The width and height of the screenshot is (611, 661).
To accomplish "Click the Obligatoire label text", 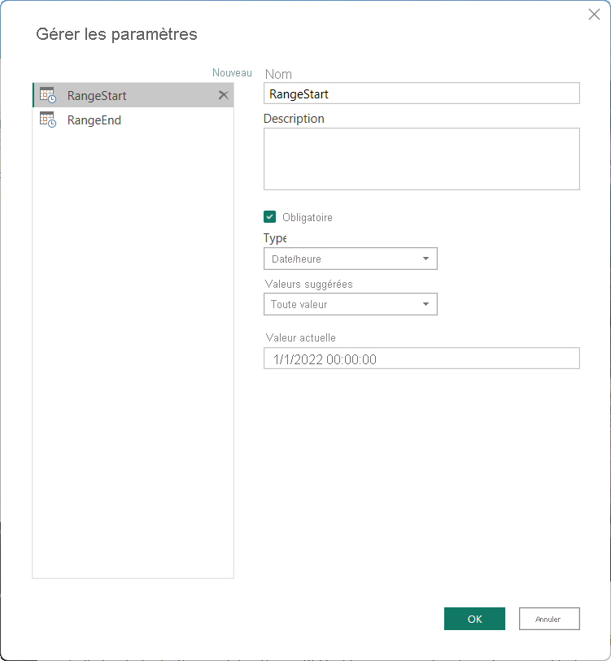I will coord(308,218).
